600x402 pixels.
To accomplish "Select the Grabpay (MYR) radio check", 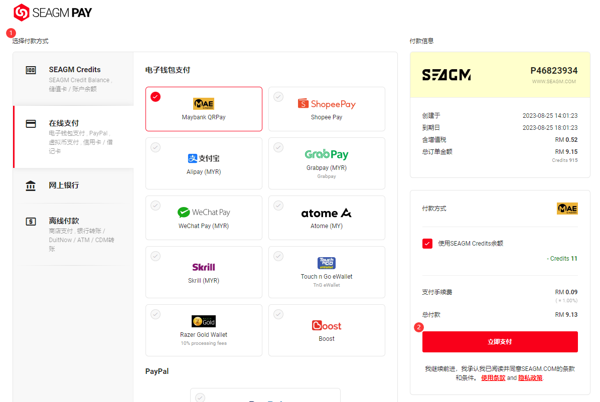I will pyautogui.click(x=278, y=147).
